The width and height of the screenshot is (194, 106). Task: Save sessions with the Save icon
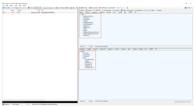[x=73, y=8]
